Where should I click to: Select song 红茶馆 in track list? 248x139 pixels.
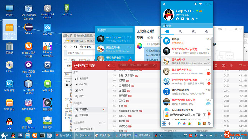pos(122,80)
